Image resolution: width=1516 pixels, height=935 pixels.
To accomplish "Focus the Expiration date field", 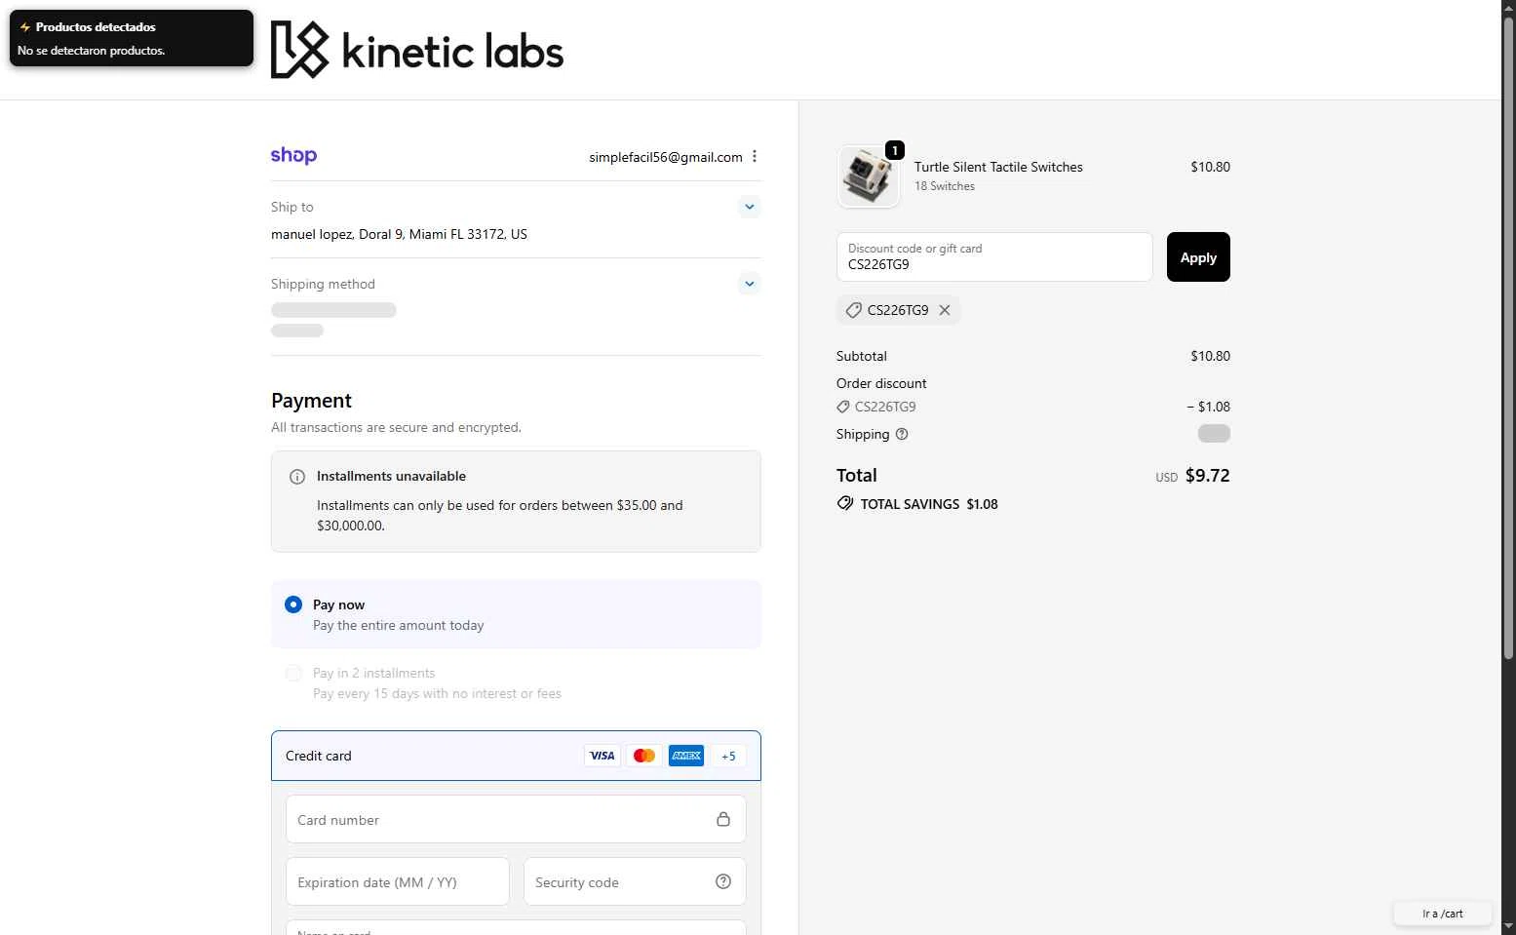I will [x=398, y=881].
